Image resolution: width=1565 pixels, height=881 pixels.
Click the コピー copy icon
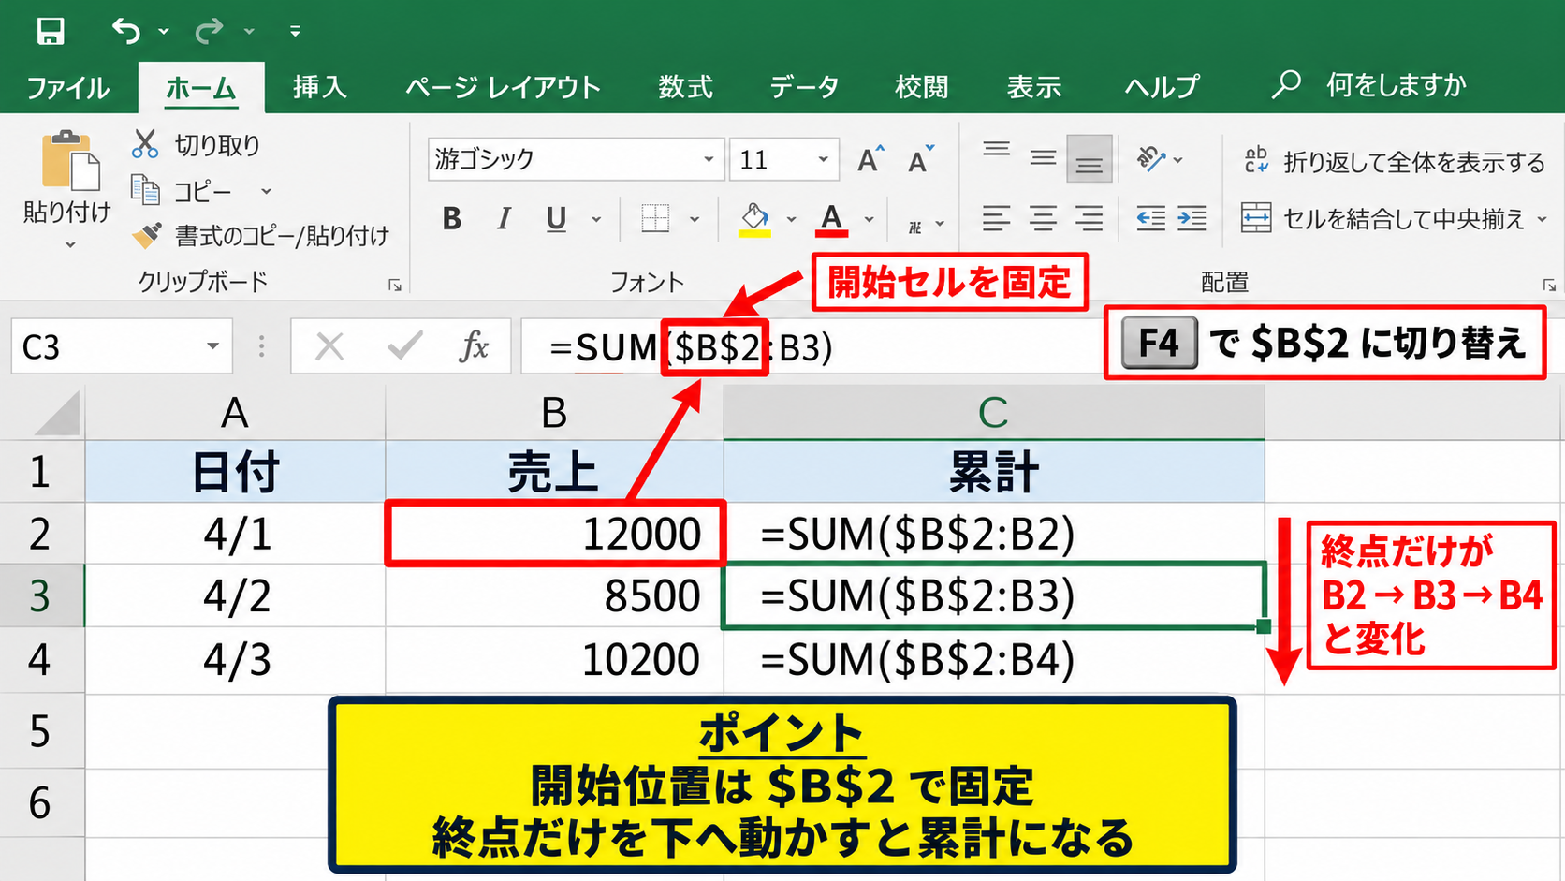coord(145,190)
